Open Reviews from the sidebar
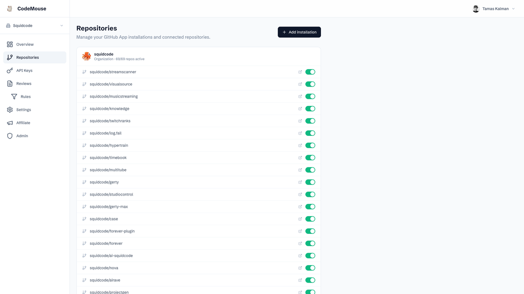Image resolution: width=524 pixels, height=294 pixels. (34, 84)
